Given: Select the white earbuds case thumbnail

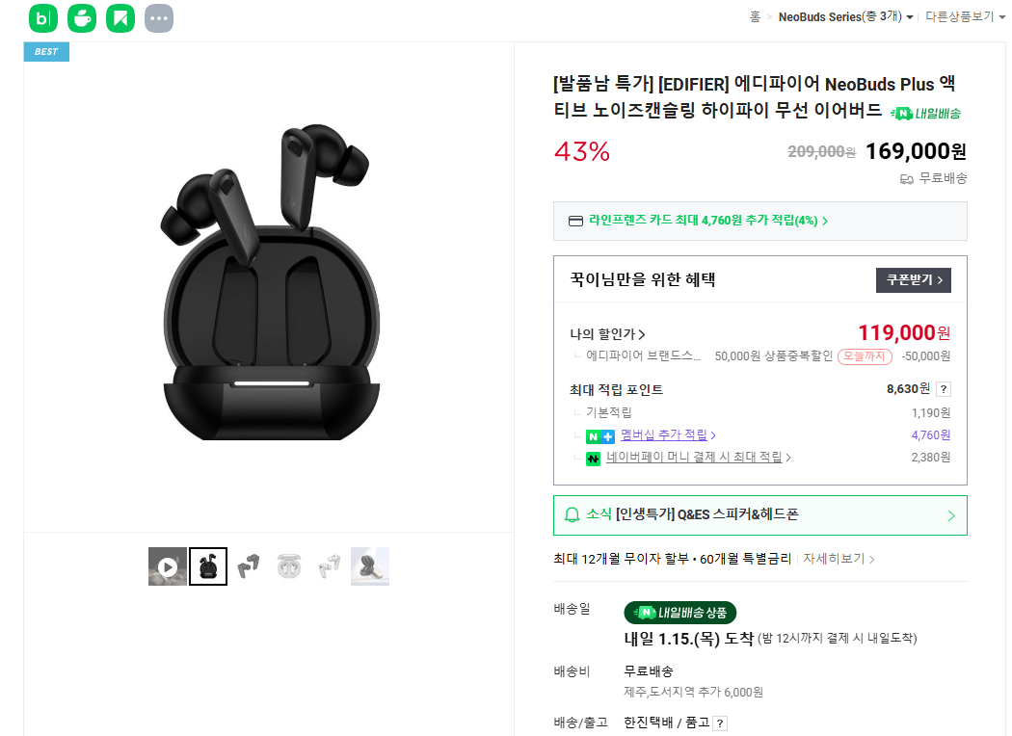Looking at the screenshot, I should coord(288,565).
